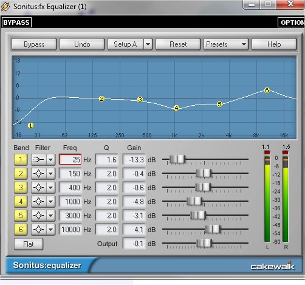Click the band 4 peak filter shape icon
Screen dimensions: 305x285
tap(39, 202)
